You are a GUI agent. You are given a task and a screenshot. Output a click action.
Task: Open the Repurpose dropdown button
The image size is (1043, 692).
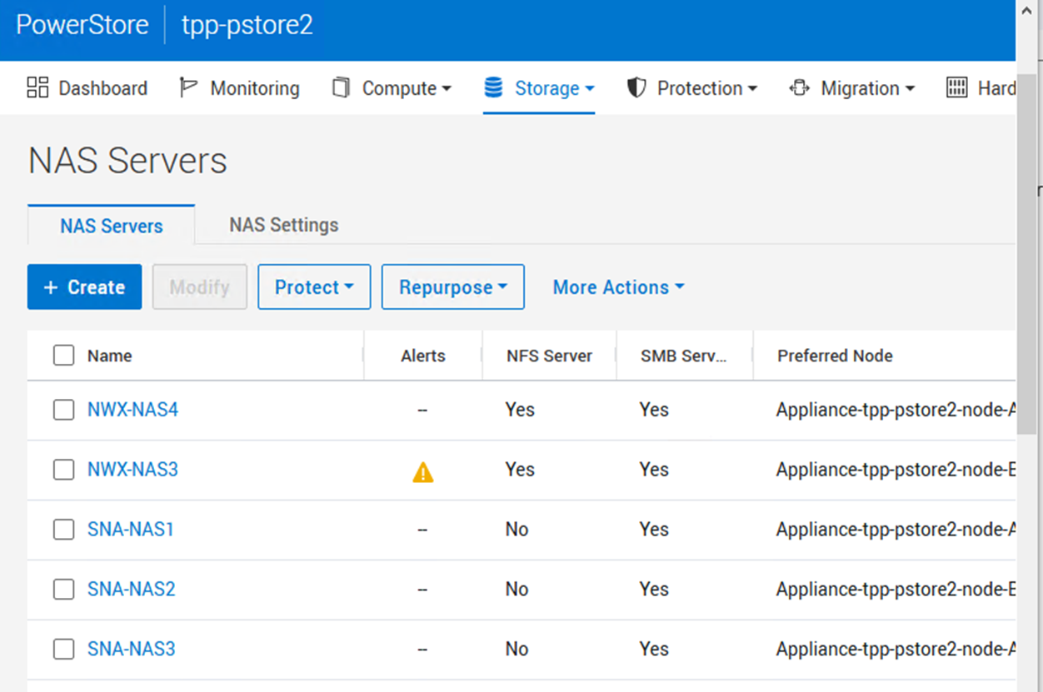point(453,287)
